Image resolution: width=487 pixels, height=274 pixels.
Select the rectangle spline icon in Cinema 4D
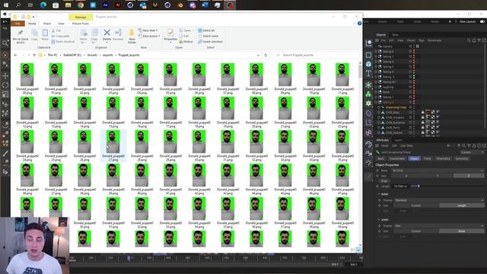[368, 55]
